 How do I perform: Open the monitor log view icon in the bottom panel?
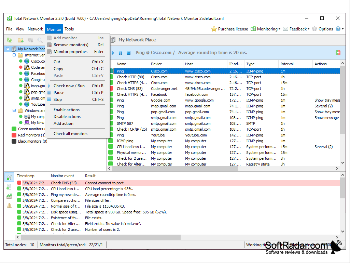coord(9,177)
